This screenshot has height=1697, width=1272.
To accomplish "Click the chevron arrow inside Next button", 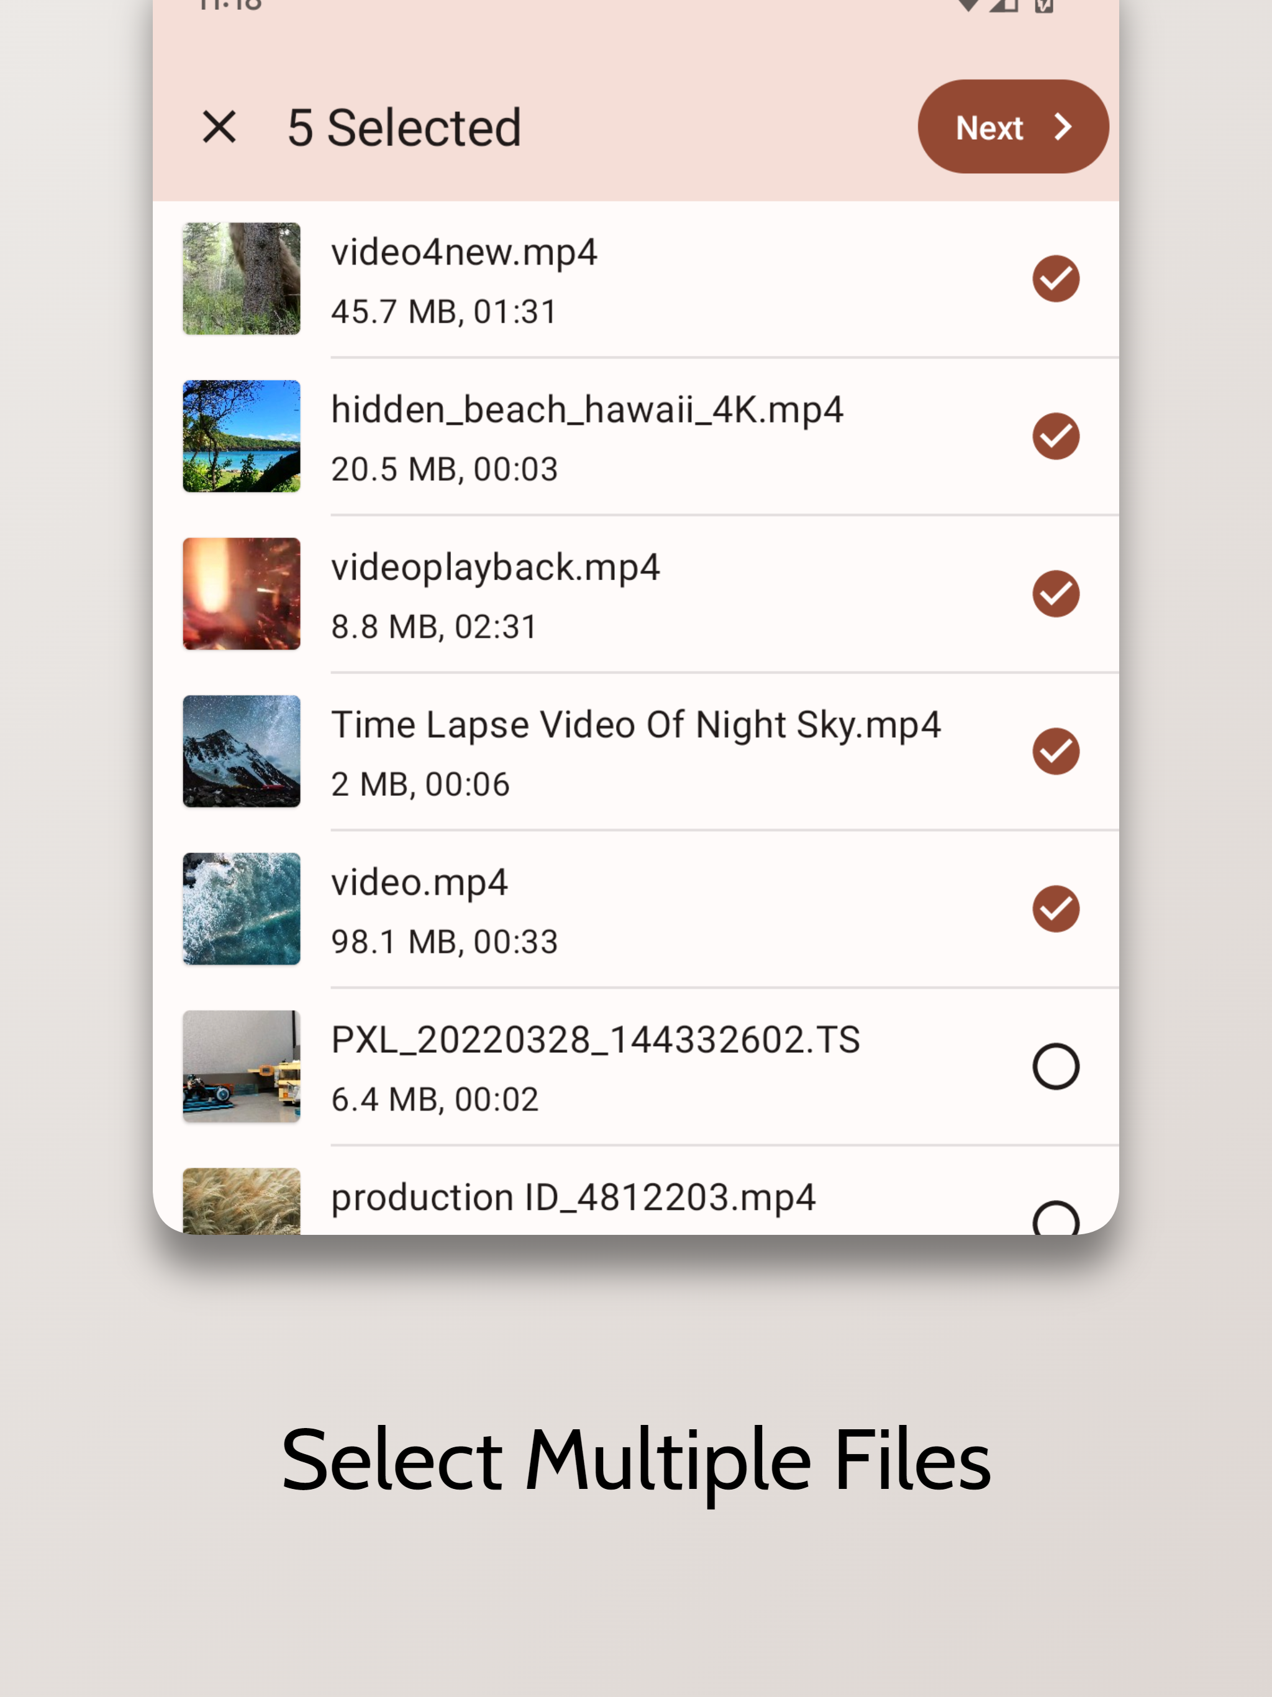I will pyautogui.click(x=1063, y=127).
